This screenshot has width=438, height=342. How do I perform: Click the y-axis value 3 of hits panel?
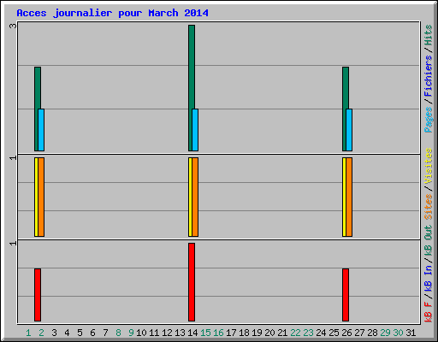(13, 26)
